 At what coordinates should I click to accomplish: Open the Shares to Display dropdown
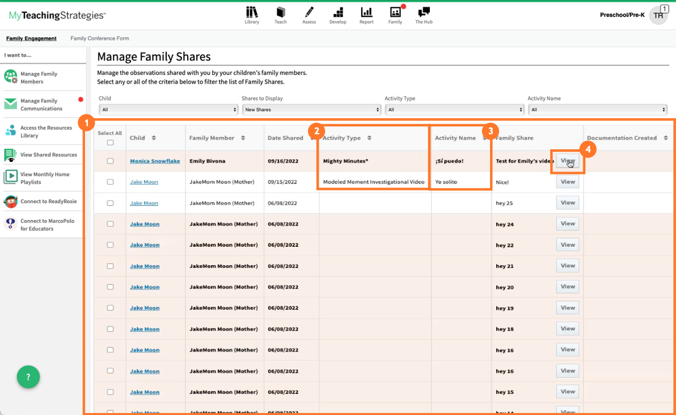click(311, 108)
